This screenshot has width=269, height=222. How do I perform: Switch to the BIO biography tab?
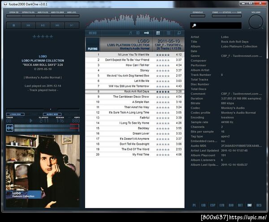[x=231, y=205]
